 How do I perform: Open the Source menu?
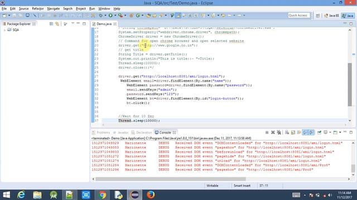[x=23, y=9]
